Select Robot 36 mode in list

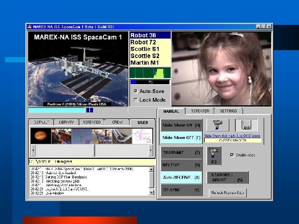150,35
